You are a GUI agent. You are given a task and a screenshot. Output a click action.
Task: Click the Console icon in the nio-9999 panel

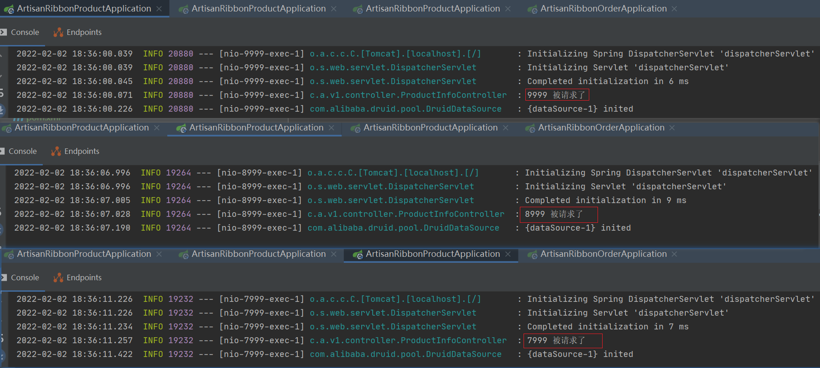pos(3,32)
